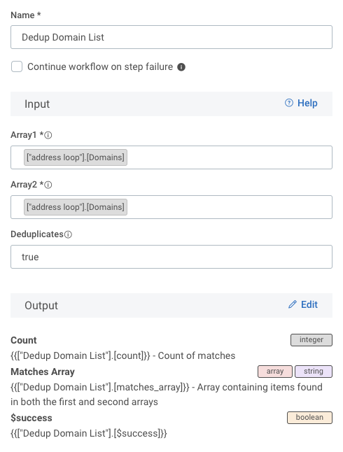Focus the Name field with Dedup Domain List

[x=171, y=37]
